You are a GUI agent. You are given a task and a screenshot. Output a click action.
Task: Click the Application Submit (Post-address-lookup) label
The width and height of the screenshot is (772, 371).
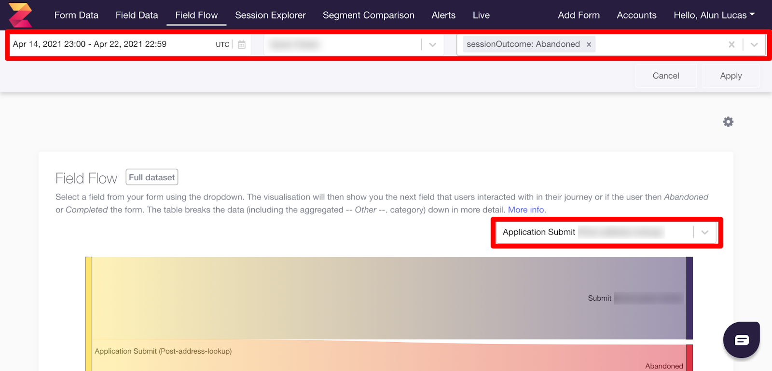point(163,351)
